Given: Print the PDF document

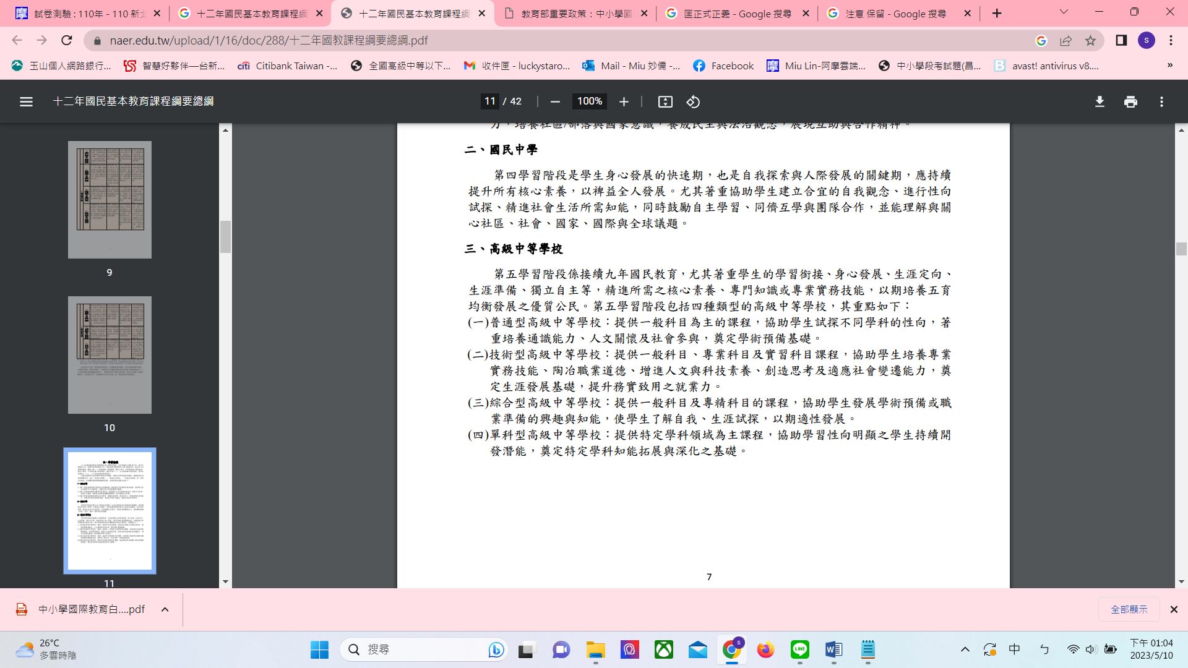Looking at the screenshot, I should 1130,101.
